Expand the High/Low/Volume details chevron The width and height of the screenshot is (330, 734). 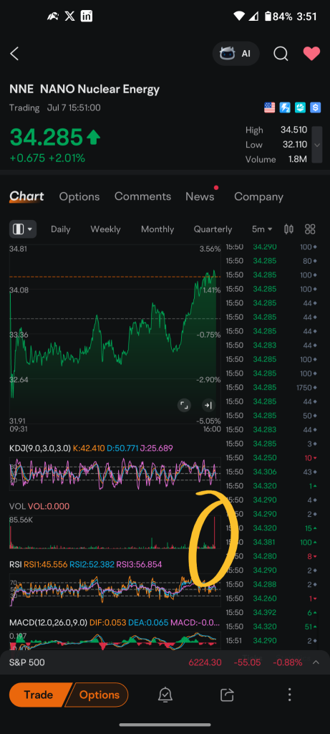[317, 145]
